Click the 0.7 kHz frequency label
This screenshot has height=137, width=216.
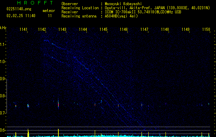coord(3,113)
